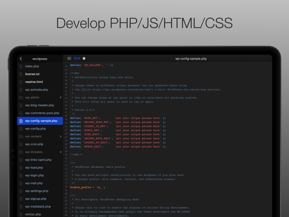Open wp-blog-header.php file

click(40, 105)
